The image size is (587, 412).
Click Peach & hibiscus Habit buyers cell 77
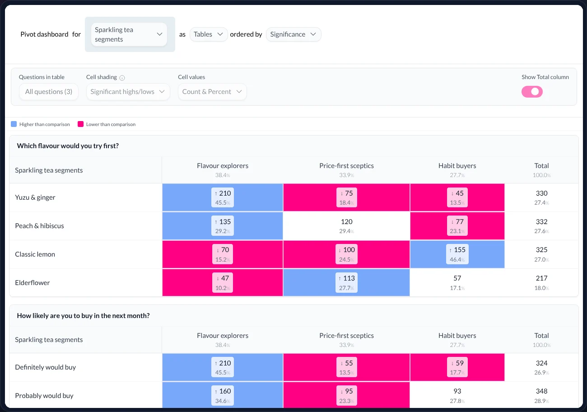(457, 226)
